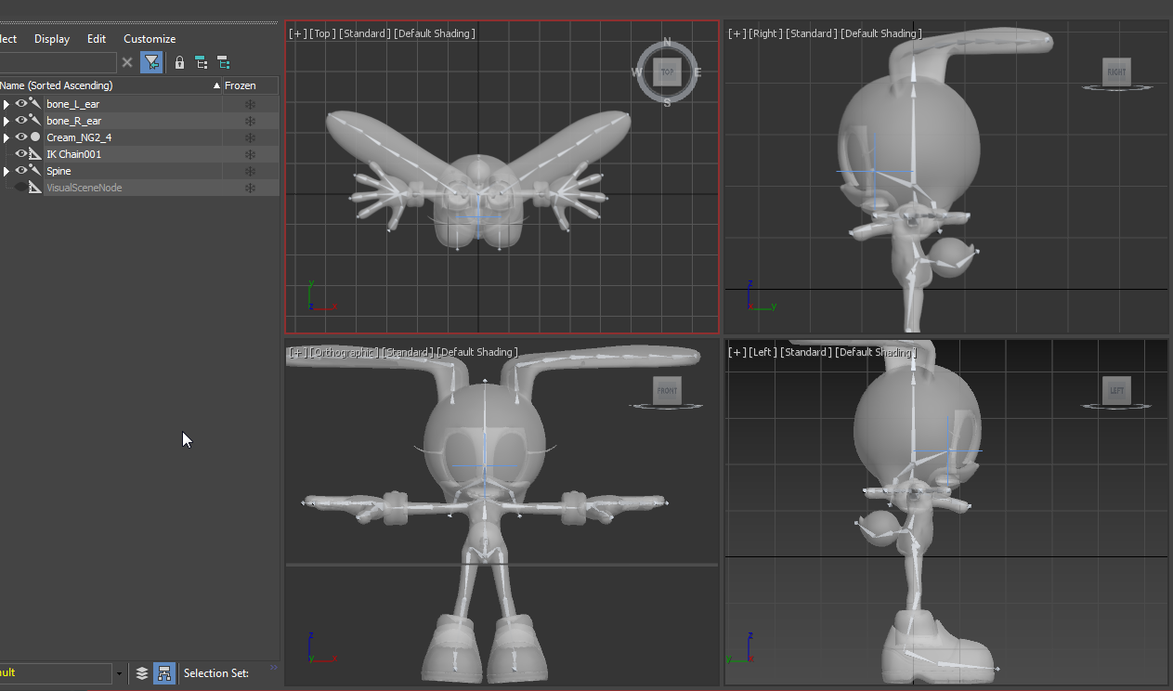1173x691 pixels.
Task: Toggle frozen state for bone_R_ear
Action: pyautogui.click(x=250, y=121)
